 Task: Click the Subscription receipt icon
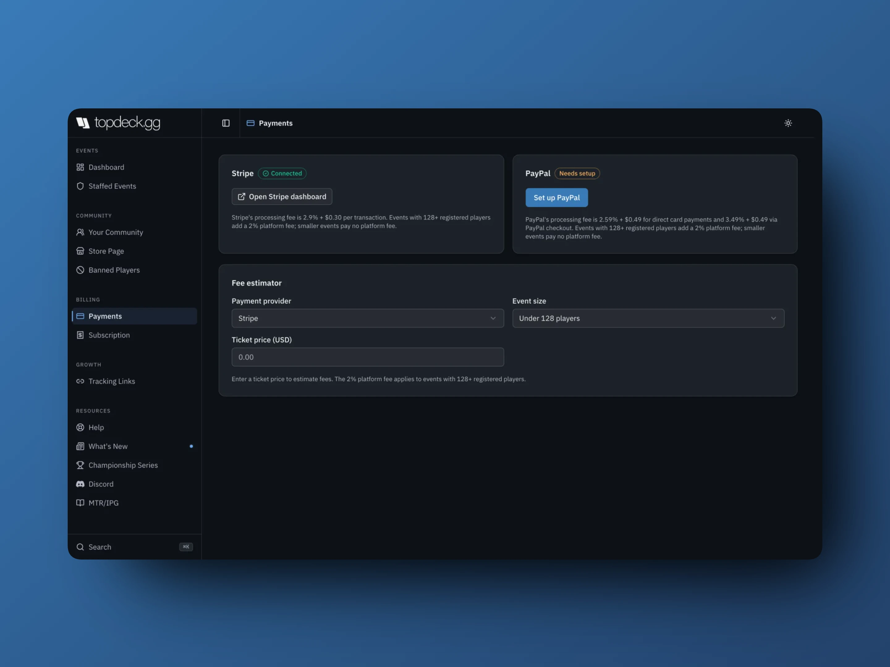point(80,335)
